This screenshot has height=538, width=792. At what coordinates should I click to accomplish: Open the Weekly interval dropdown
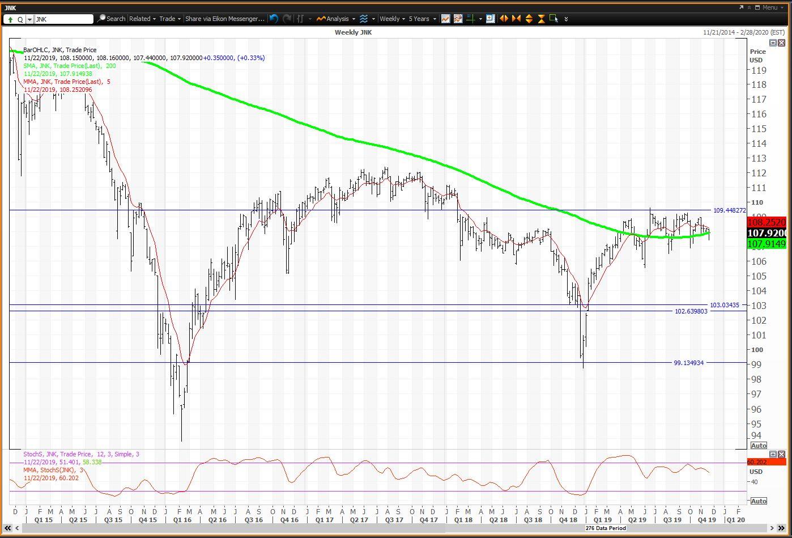click(x=391, y=19)
